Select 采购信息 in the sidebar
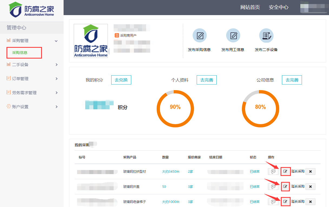 20,53
